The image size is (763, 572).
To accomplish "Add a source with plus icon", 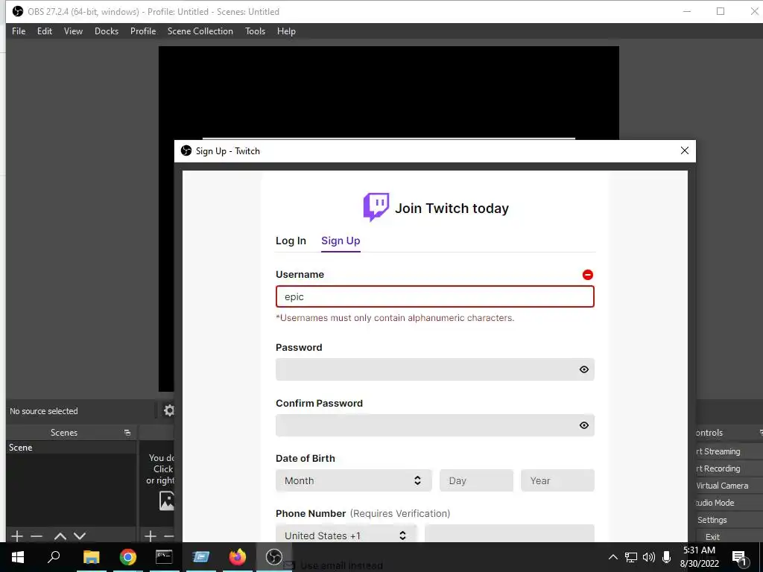I will (151, 536).
